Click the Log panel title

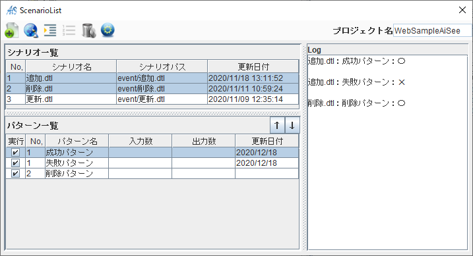coord(314,50)
